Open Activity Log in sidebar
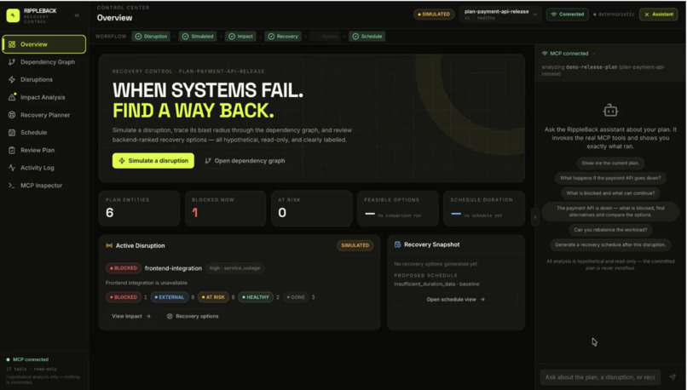The width and height of the screenshot is (687, 390). click(x=43, y=168)
